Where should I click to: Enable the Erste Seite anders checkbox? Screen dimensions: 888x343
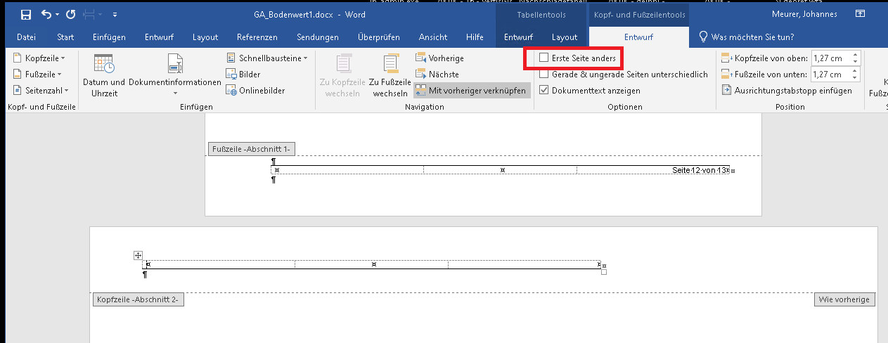(x=543, y=58)
